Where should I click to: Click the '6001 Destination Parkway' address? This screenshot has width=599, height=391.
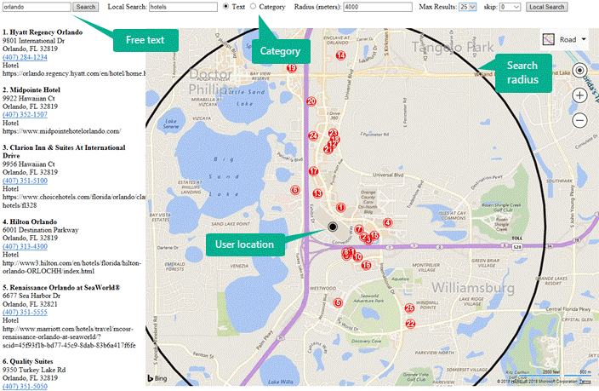point(40,230)
